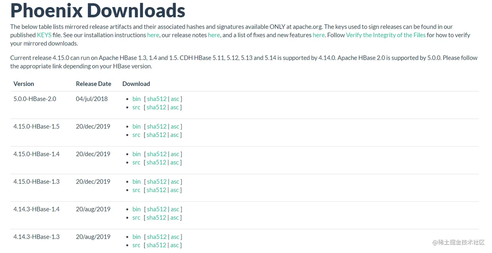Open src asc for 4.14.3-HBase-1.4
492x253 pixels.
click(x=174, y=218)
